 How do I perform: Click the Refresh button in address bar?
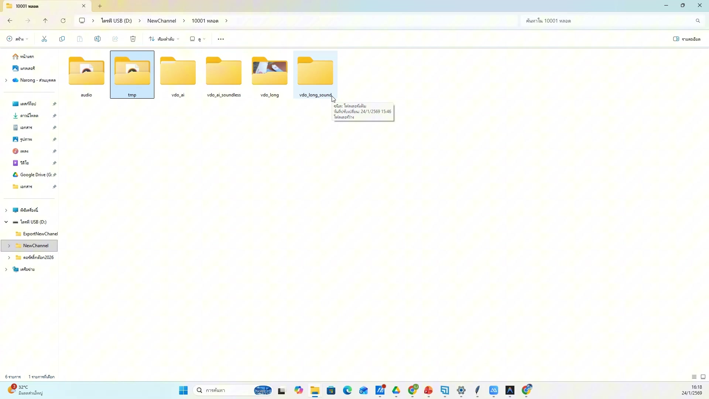[x=63, y=21]
